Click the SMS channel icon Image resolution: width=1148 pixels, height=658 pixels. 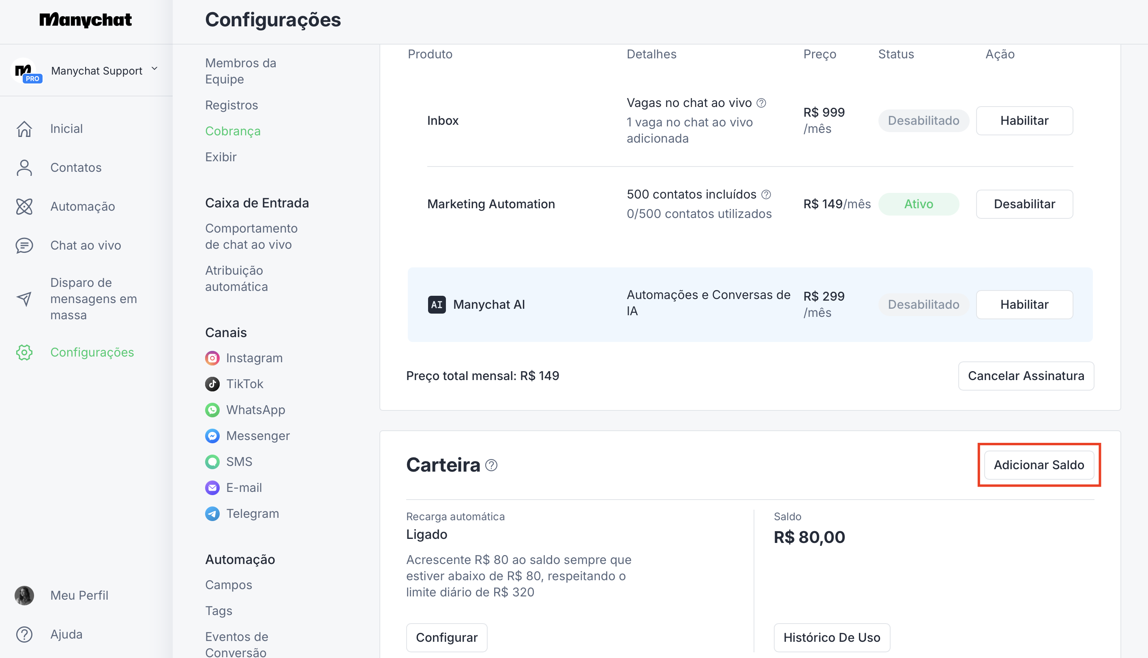pos(212,462)
